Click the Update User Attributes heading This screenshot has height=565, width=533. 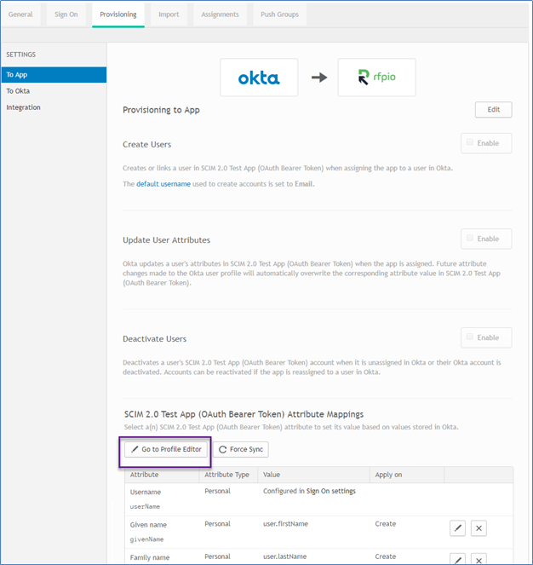click(x=166, y=240)
